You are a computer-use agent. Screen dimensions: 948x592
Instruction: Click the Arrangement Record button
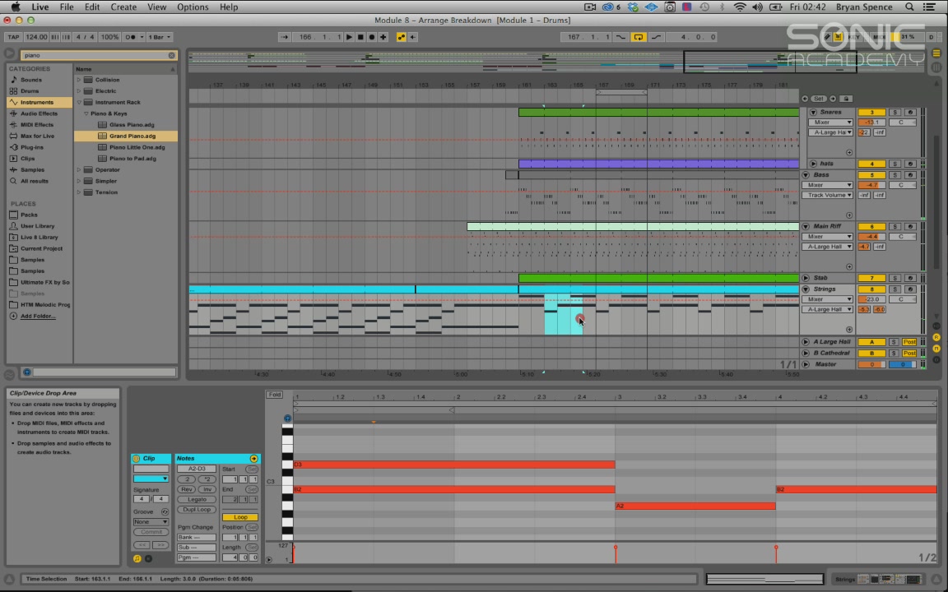[372, 37]
